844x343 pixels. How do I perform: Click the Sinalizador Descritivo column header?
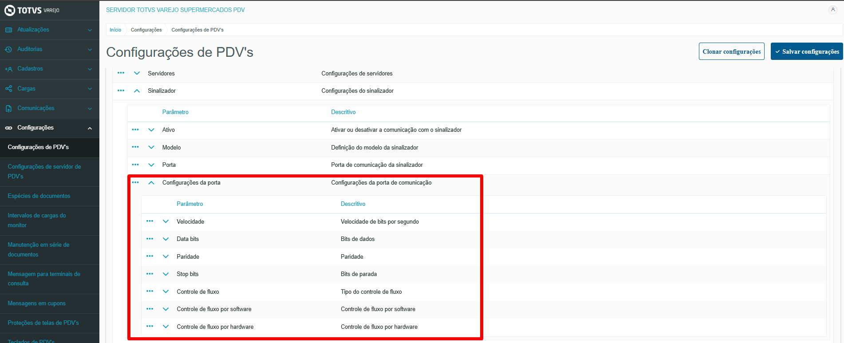[343, 112]
